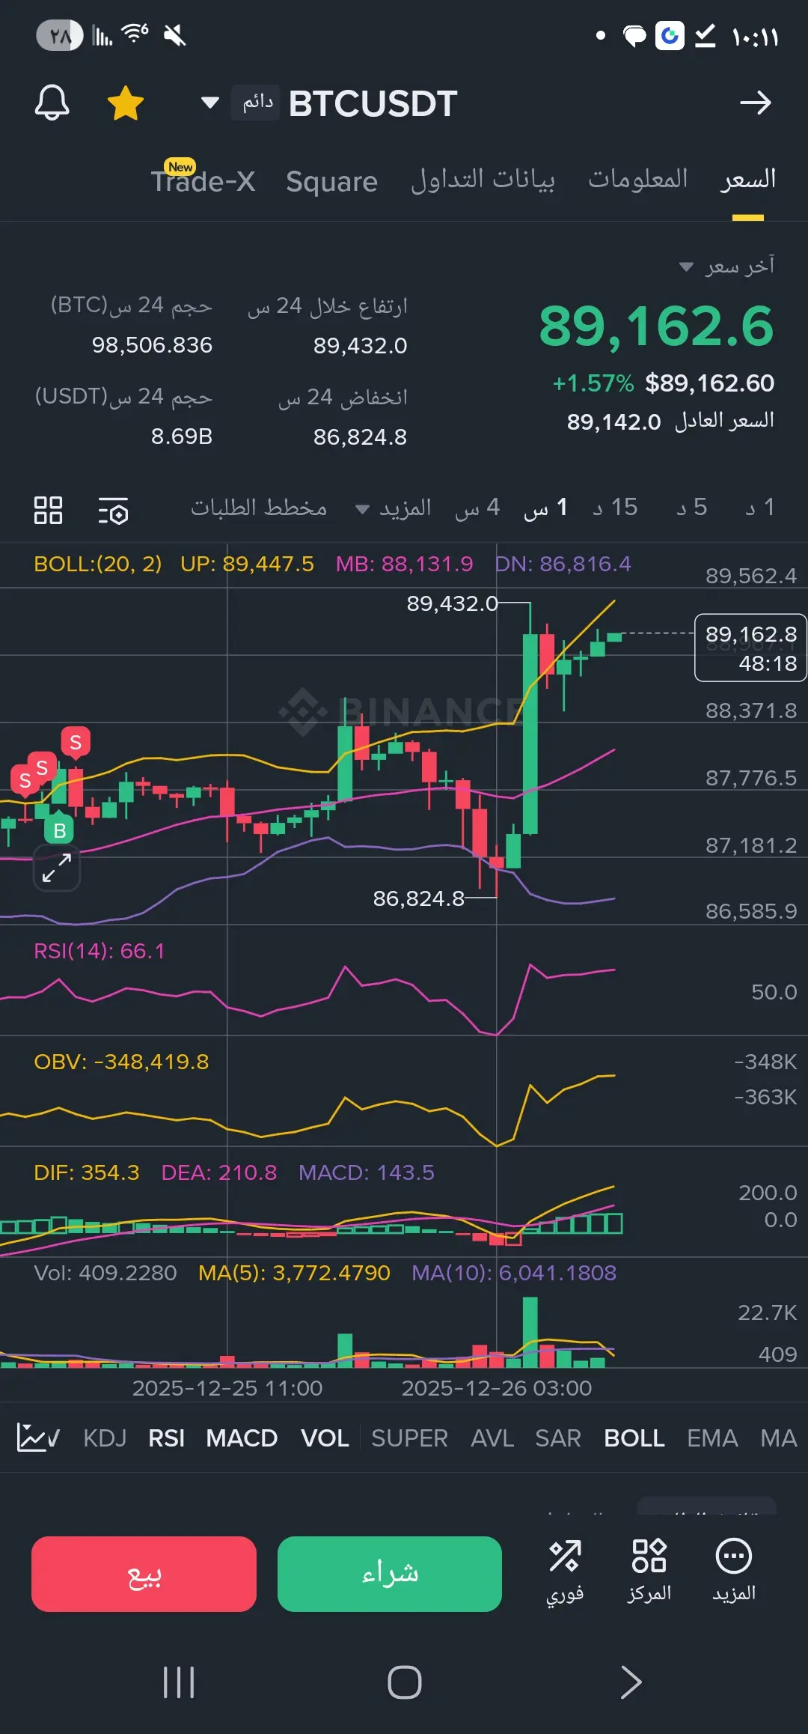Select 1 س timeframe

(x=545, y=508)
